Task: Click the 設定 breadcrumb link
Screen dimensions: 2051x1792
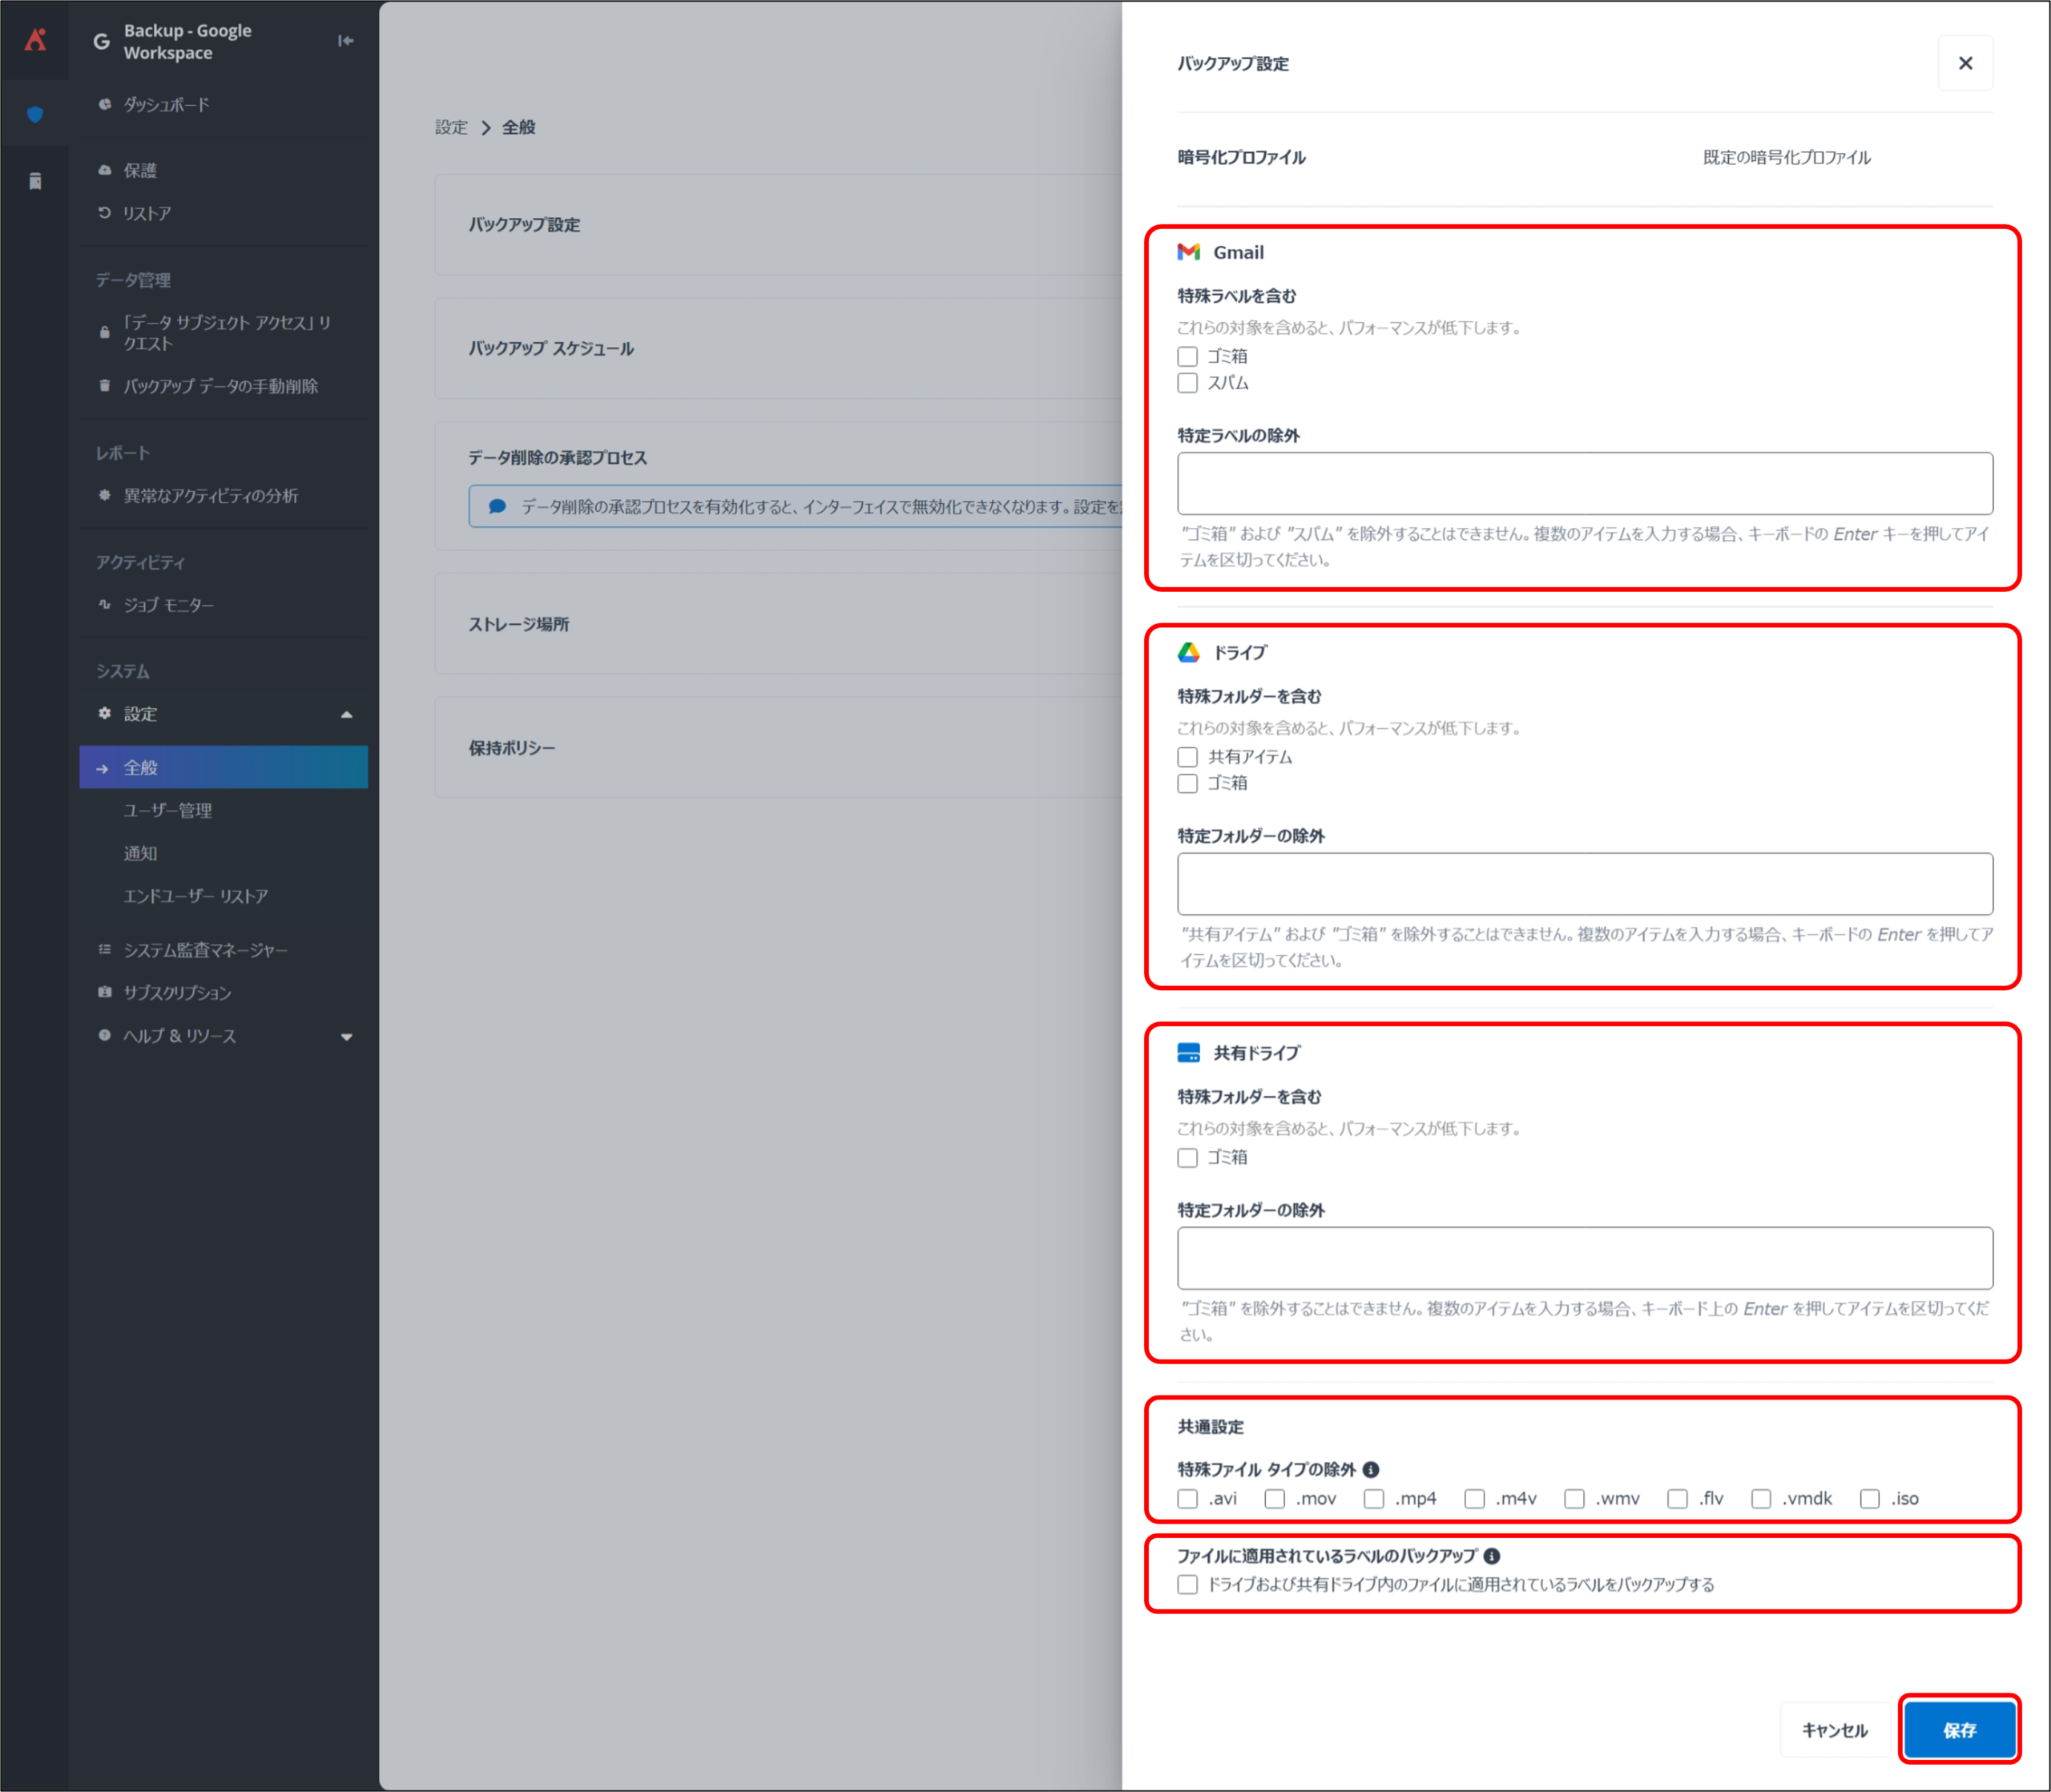Action: pos(451,127)
